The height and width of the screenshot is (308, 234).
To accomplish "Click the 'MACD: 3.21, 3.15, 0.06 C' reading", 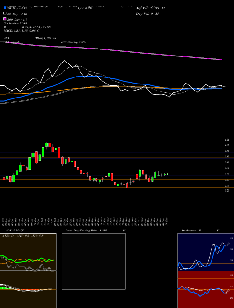I will point(22,31).
